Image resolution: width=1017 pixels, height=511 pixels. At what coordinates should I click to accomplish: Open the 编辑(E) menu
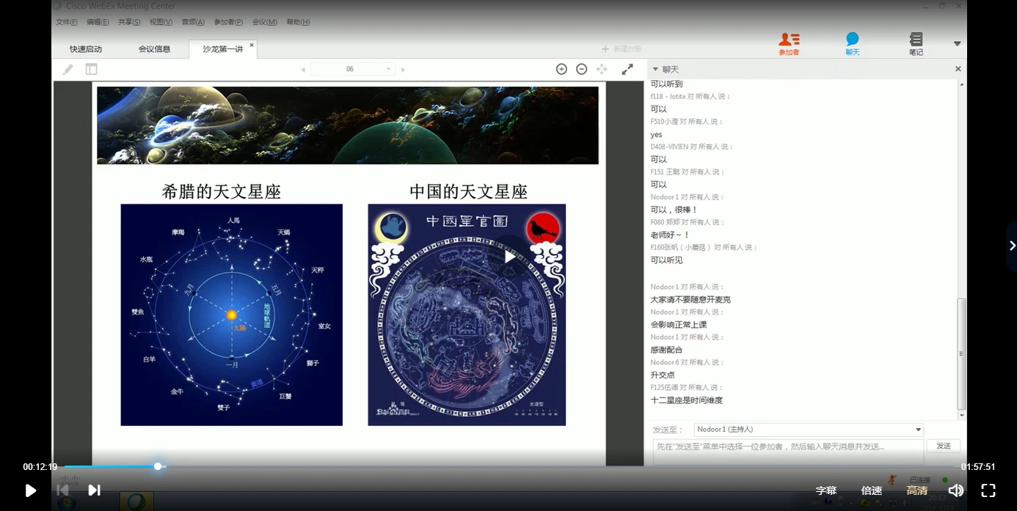(98, 22)
